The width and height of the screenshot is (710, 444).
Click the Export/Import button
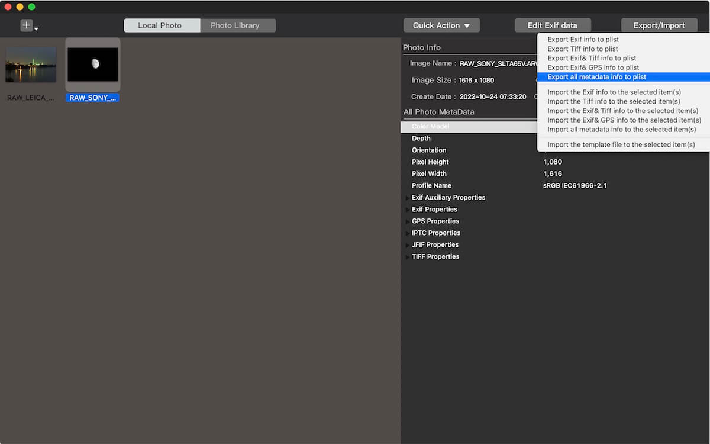(659, 25)
